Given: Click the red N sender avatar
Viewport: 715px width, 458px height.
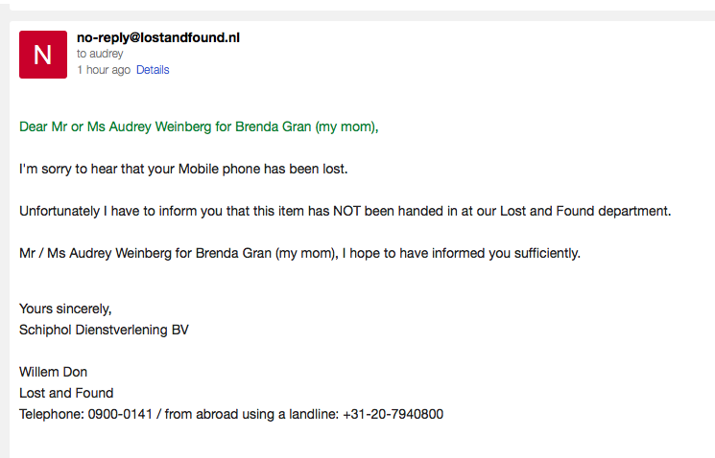Looking at the screenshot, I should [x=43, y=55].
